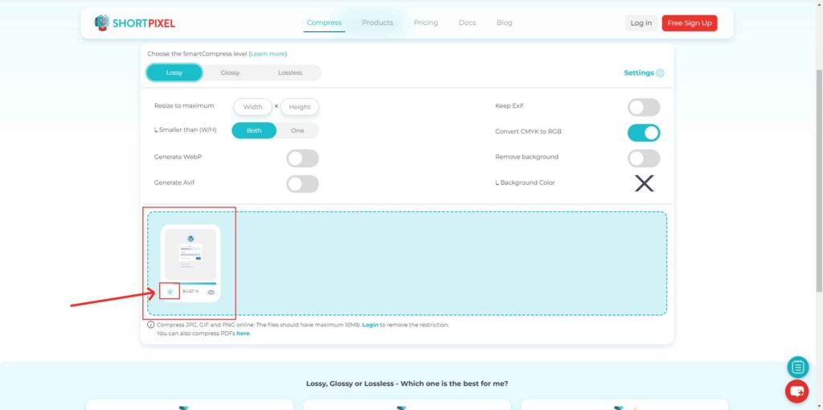Select the One option for Smaller than
Viewport: 823px width, 410px height.
point(297,131)
